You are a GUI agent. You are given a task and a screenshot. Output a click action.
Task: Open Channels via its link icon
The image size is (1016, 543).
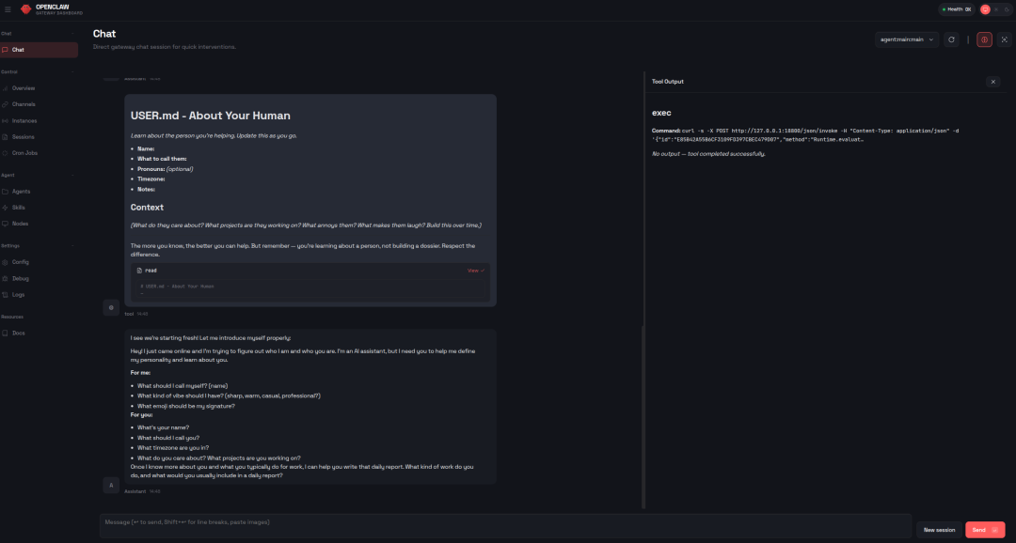[x=6, y=104]
